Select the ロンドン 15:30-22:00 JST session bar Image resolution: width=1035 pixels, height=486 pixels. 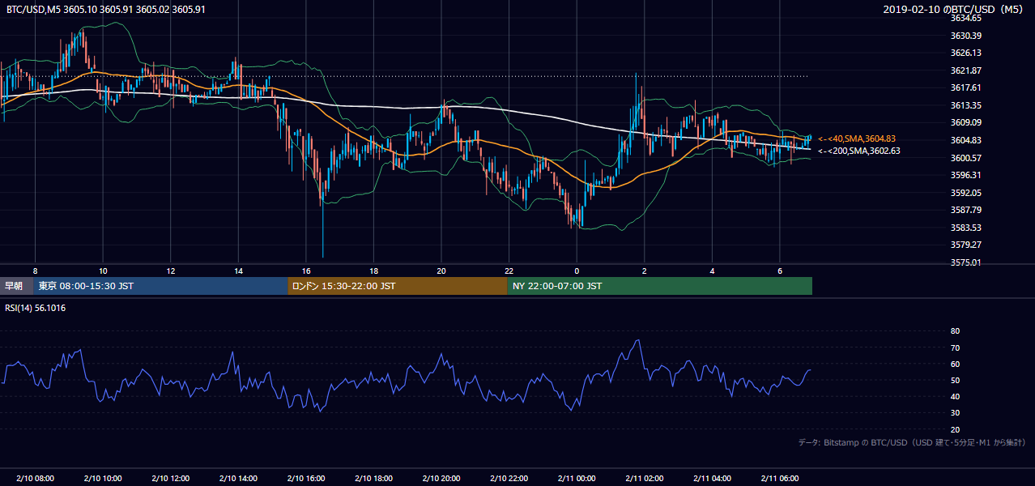point(398,286)
